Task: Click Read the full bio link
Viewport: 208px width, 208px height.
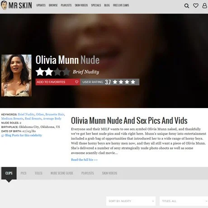Action: (x=84, y=160)
